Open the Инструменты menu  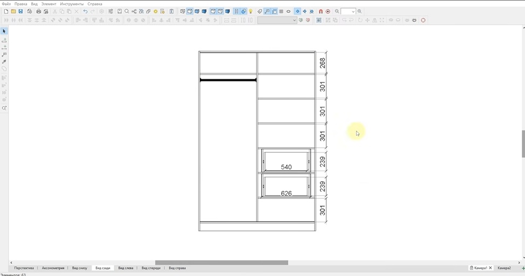click(x=72, y=4)
